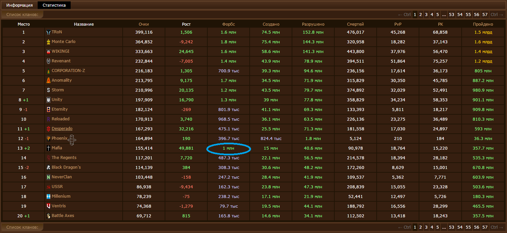Click the Revenant clan emblem icon
Screen dimensions: 507x233
(49, 61)
